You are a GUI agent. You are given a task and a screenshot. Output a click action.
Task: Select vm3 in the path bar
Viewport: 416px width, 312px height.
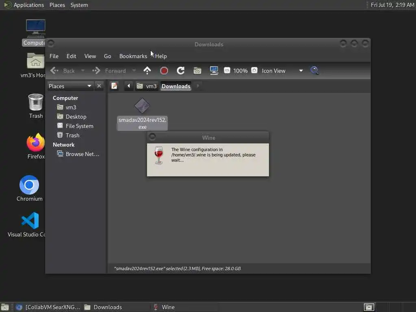pos(147,86)
